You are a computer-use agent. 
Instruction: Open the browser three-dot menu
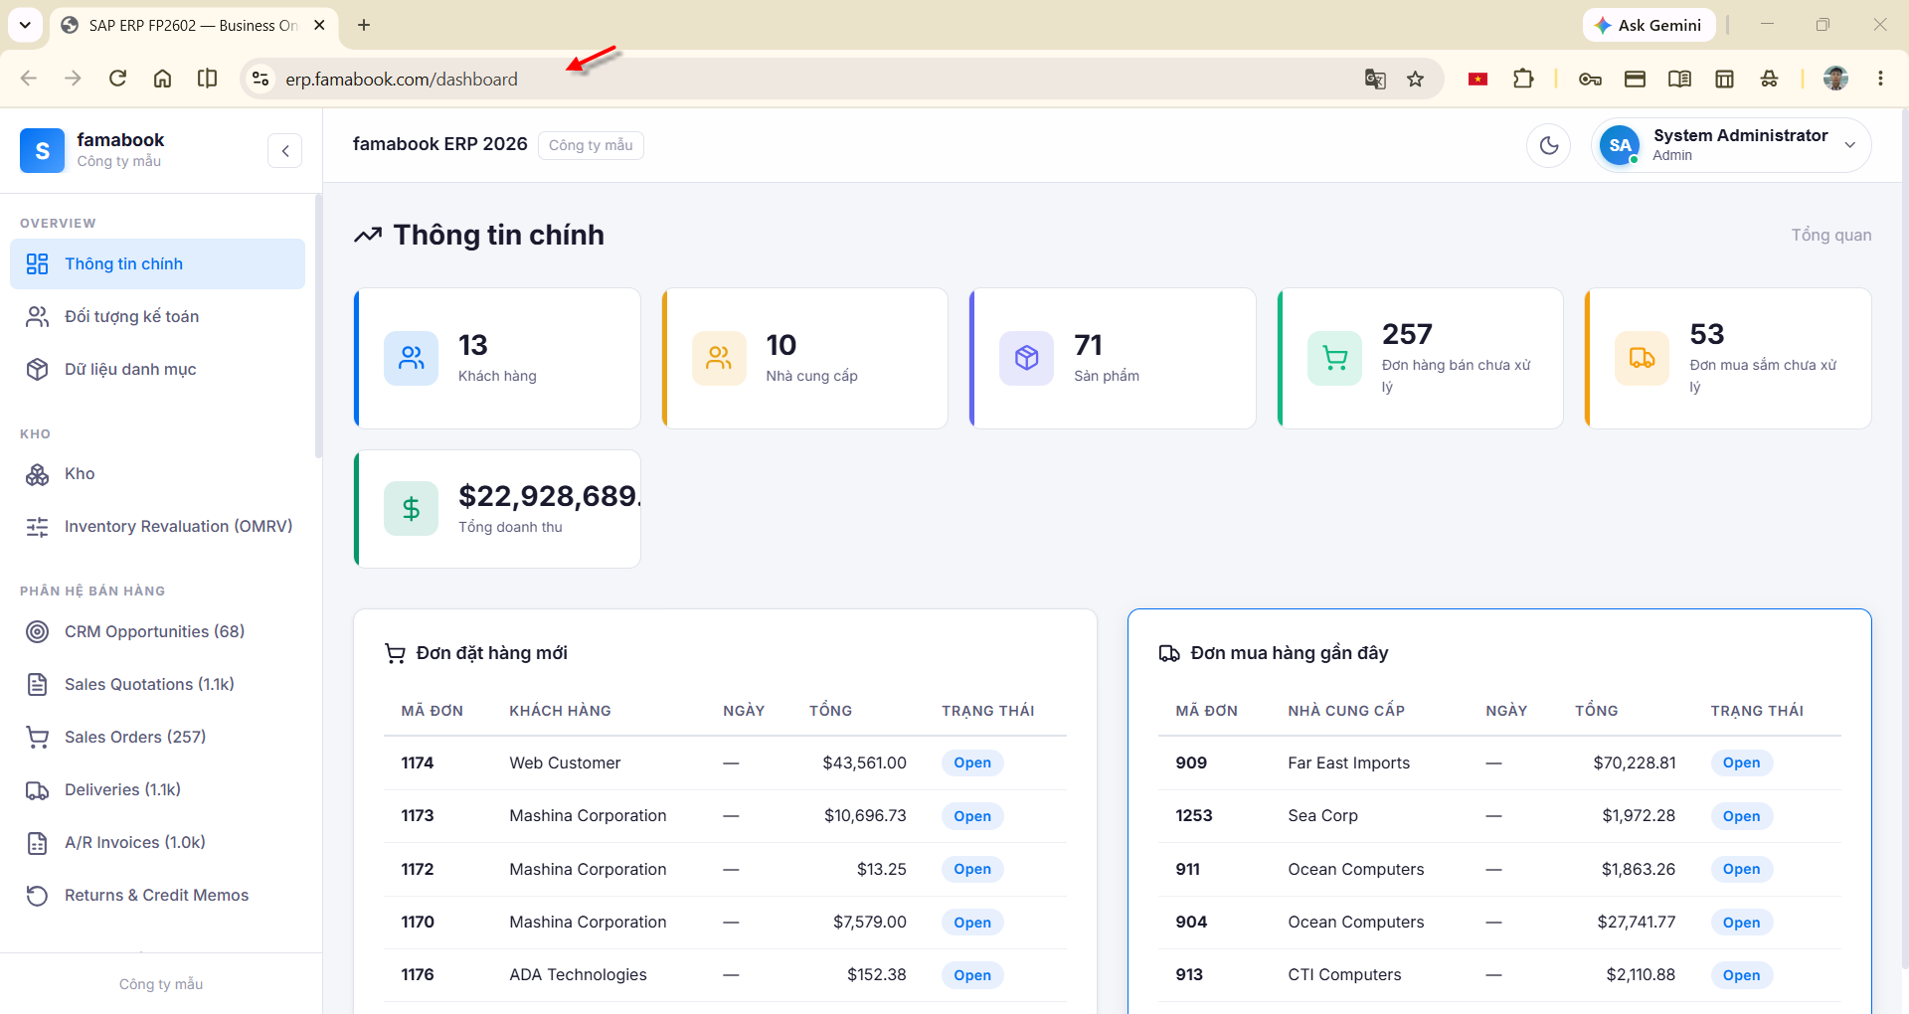point(1880,79)
